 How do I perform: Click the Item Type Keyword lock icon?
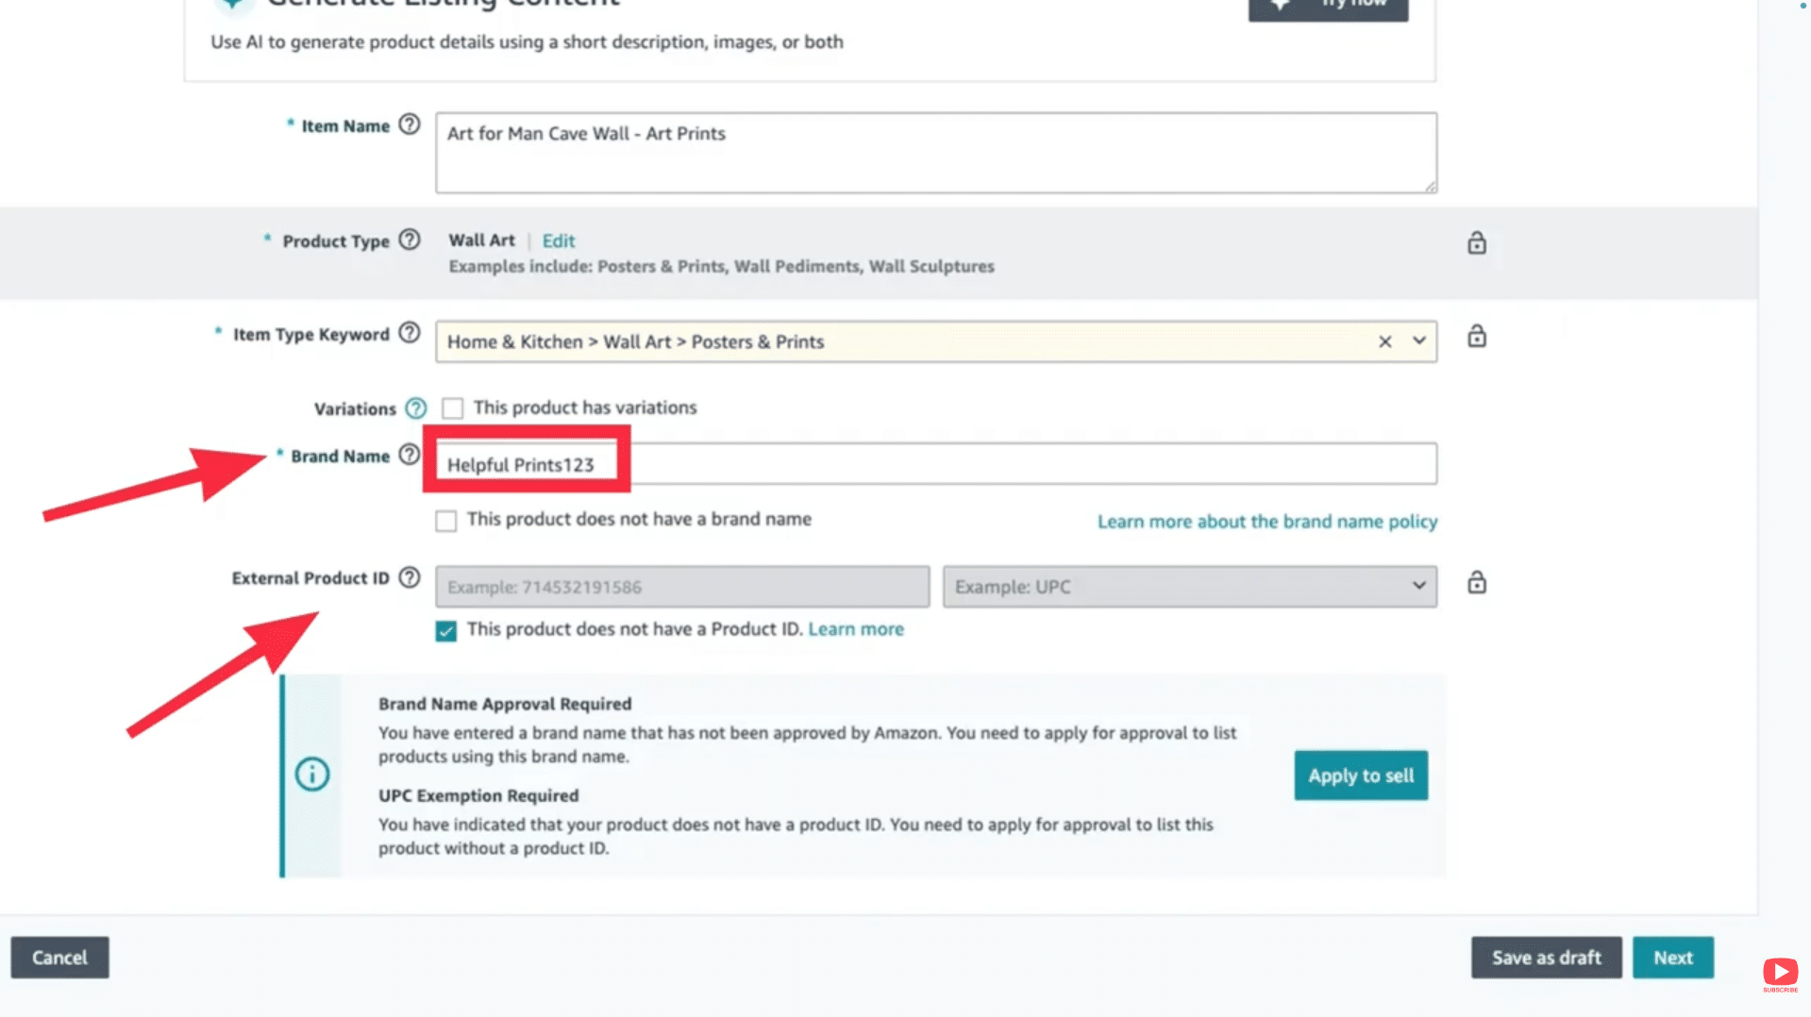click(x=1477, y=337)
